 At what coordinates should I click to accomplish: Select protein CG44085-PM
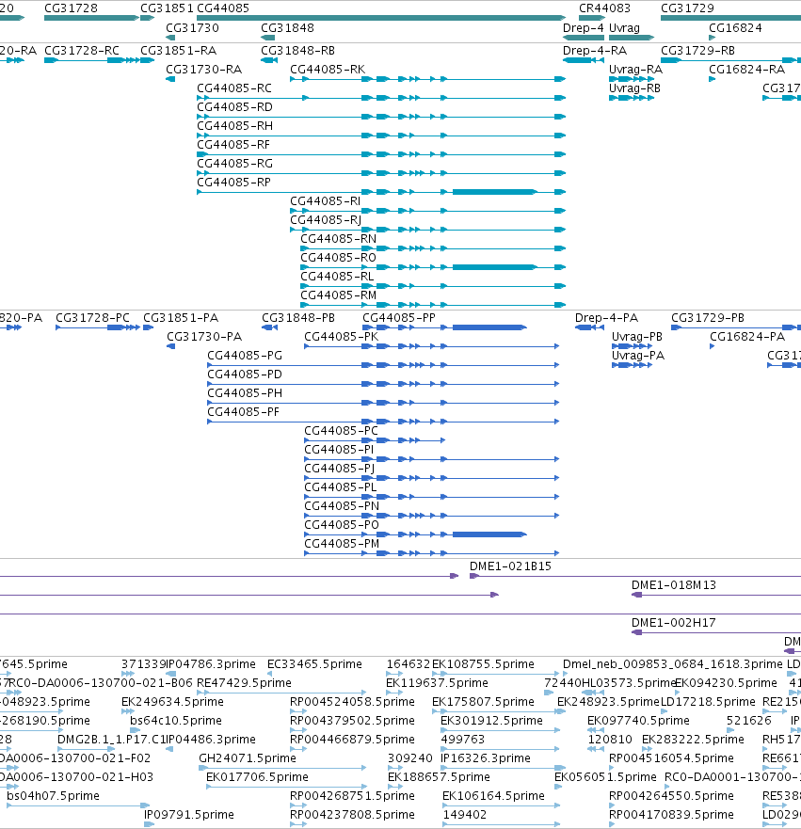[342, 544]
